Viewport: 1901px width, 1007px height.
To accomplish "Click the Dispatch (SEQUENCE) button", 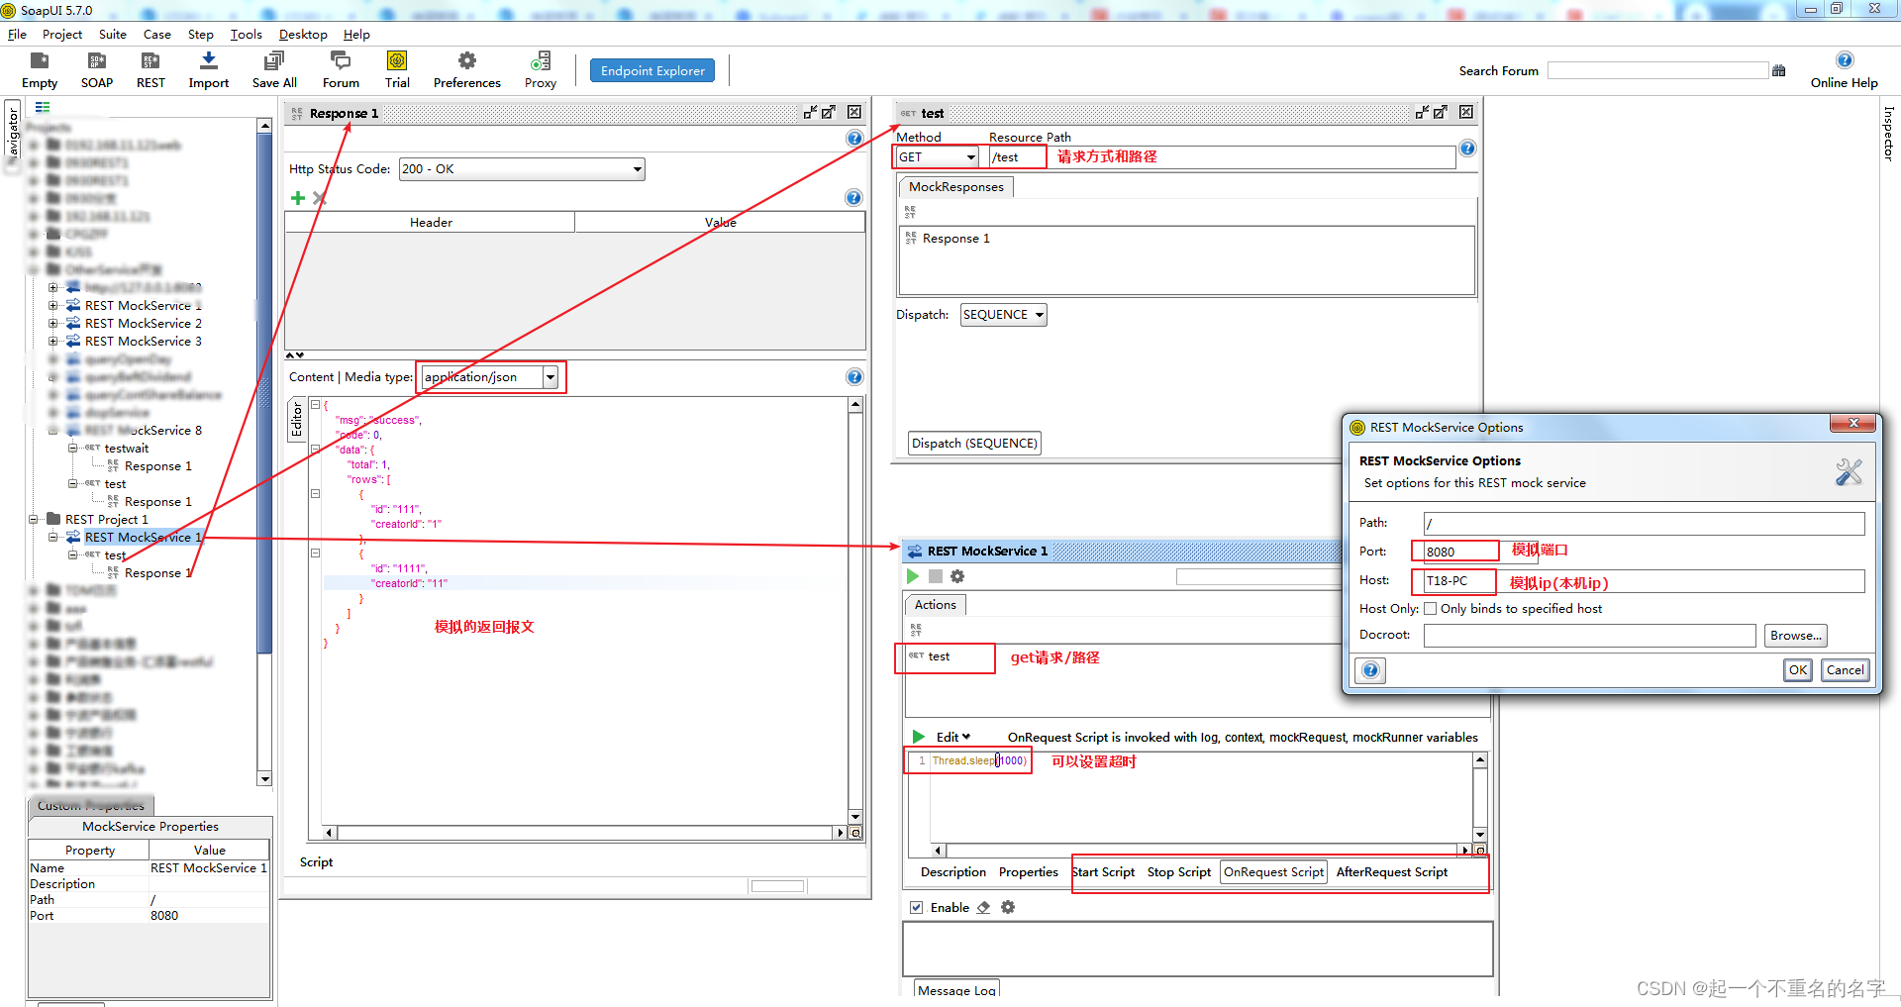I will tap(974, 444).
